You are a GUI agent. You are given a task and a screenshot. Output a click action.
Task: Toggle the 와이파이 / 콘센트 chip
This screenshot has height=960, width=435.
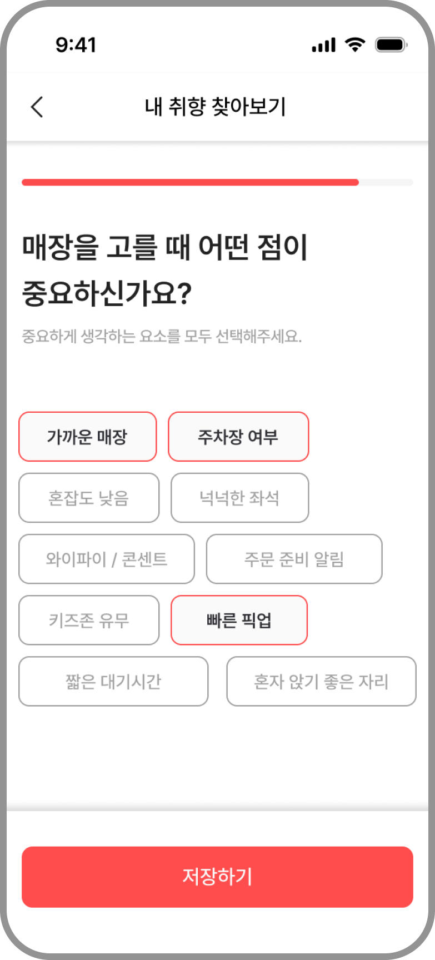107,559
